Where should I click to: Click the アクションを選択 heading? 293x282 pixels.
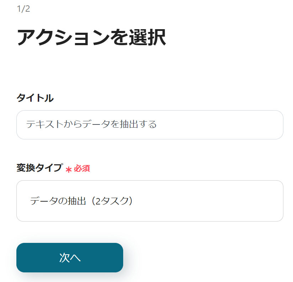click(x=91, y=37)
